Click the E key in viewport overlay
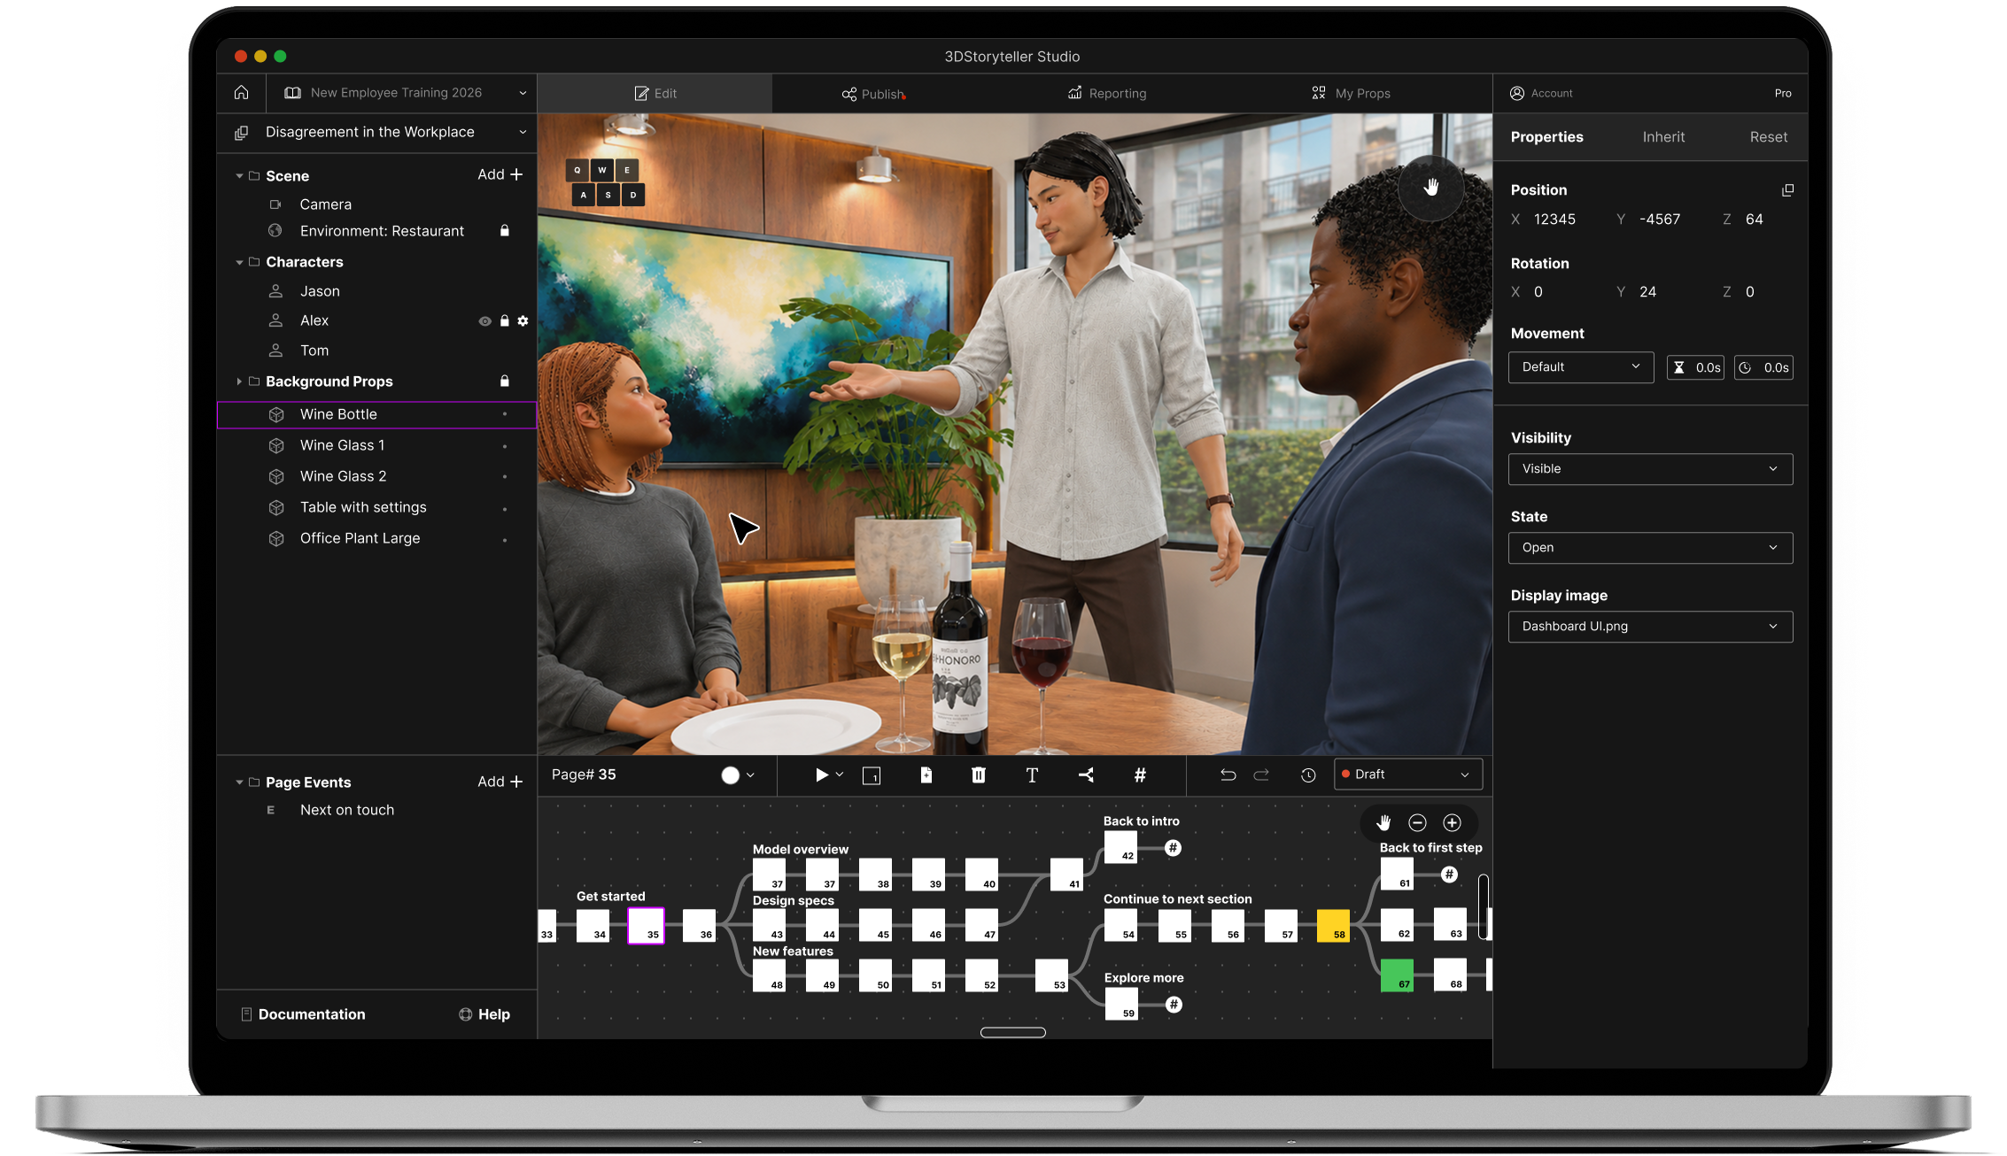The width and height of the screenshot is (2007, 1156). point(627,170)
